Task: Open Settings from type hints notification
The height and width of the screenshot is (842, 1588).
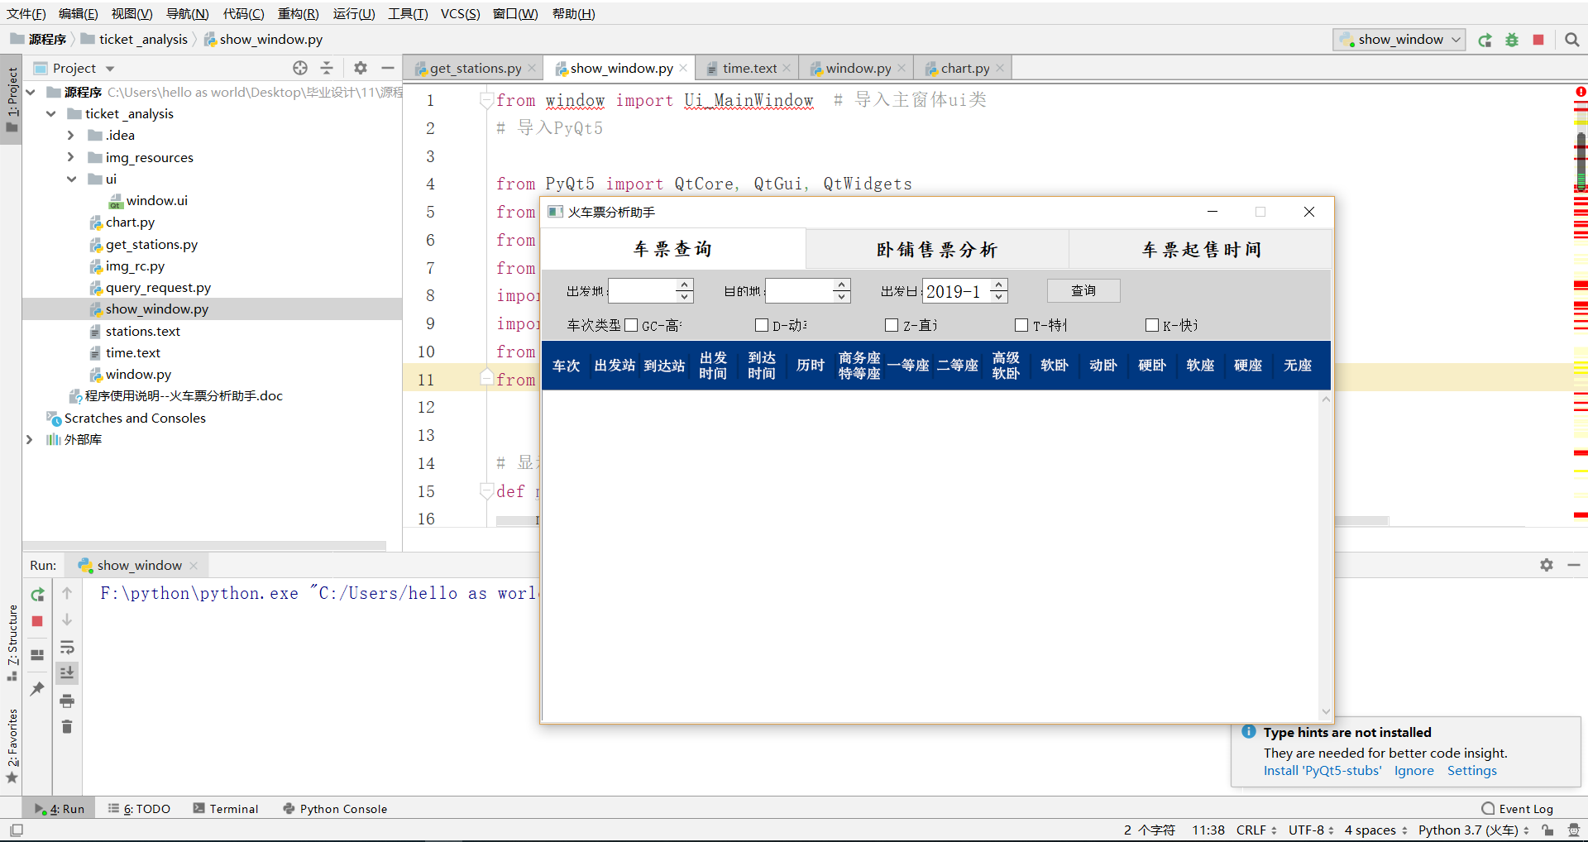Action: click(1471, 771)
